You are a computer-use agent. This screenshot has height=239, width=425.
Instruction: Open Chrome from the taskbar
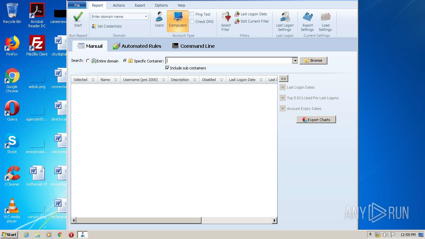60,235
